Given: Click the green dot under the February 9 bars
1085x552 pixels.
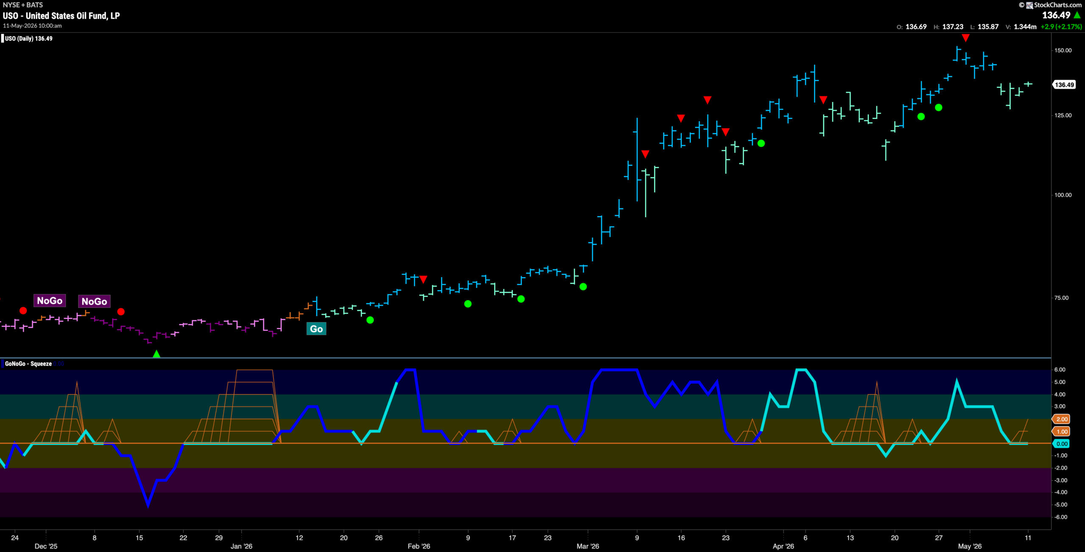Looking at the screenshot, I should pos(468,304).
